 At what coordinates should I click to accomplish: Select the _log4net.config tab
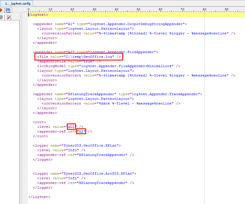[17, 4]
